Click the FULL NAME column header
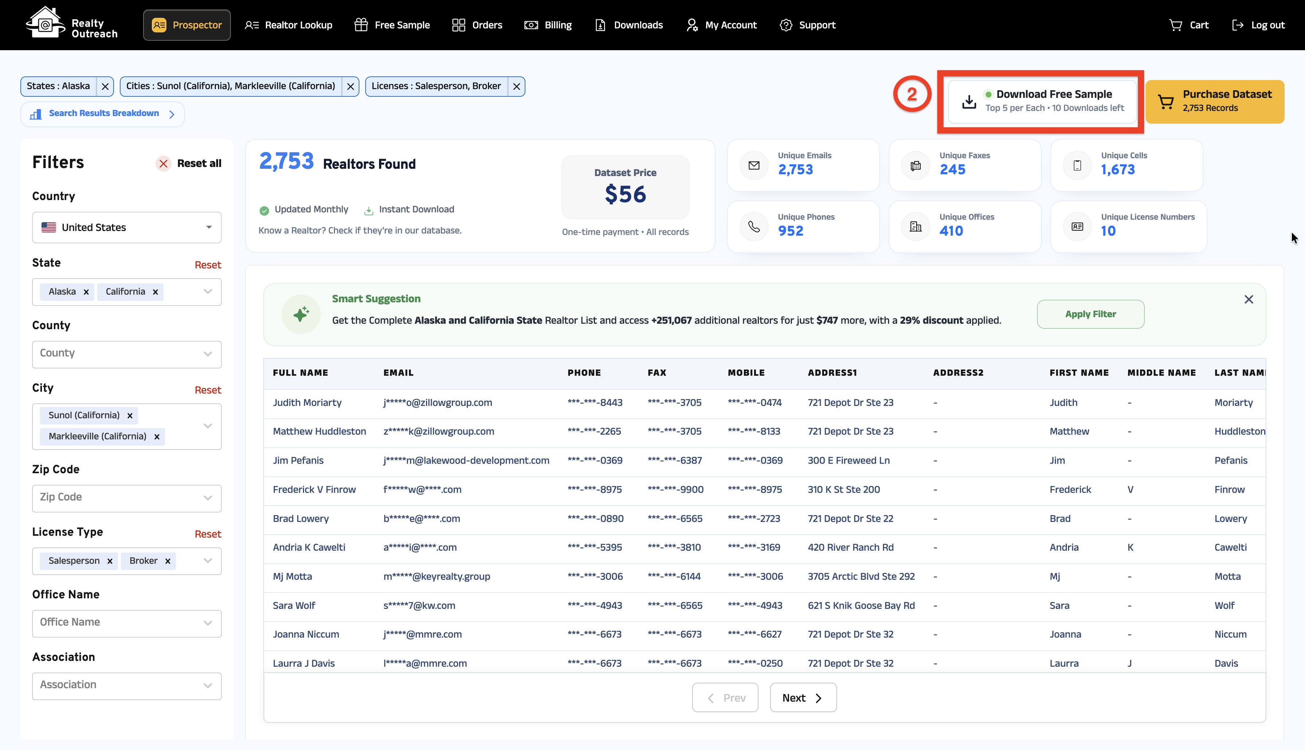This screenshot has height=750, width=1305. (301, 373)
